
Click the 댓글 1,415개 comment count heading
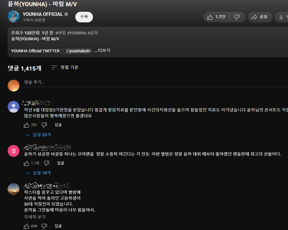click(x=24, y=68)
